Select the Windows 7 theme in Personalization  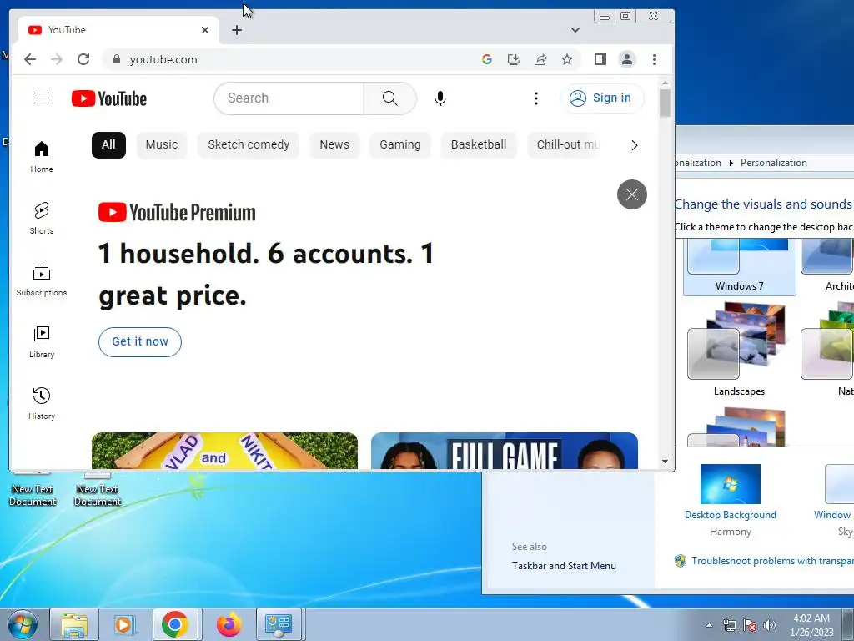[x=739, y=266]
